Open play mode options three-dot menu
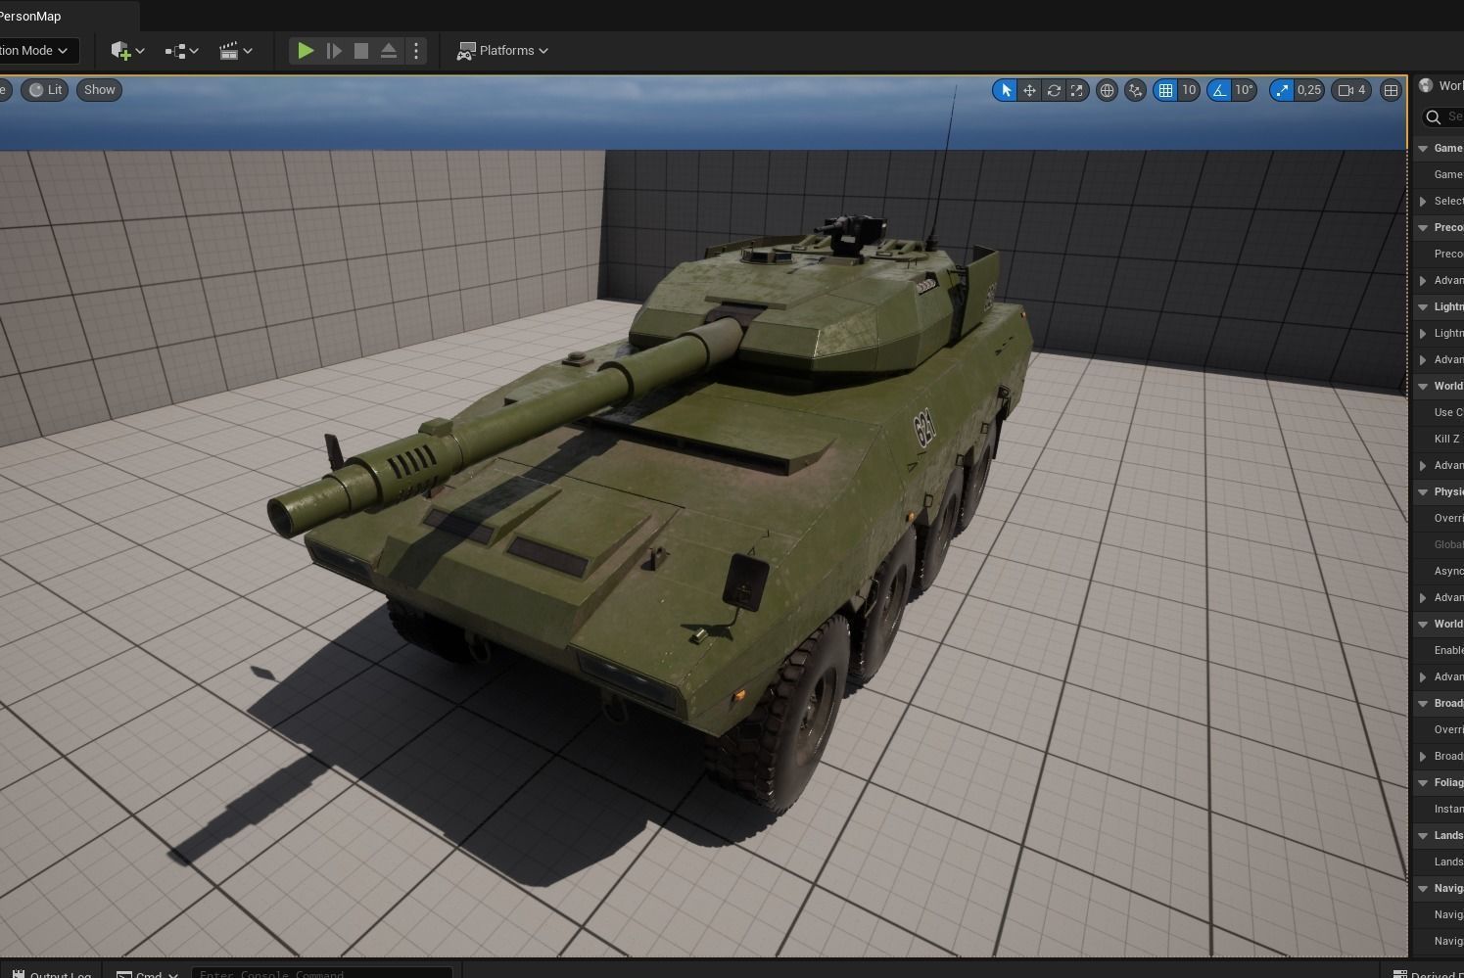 [x=416, y=50]
